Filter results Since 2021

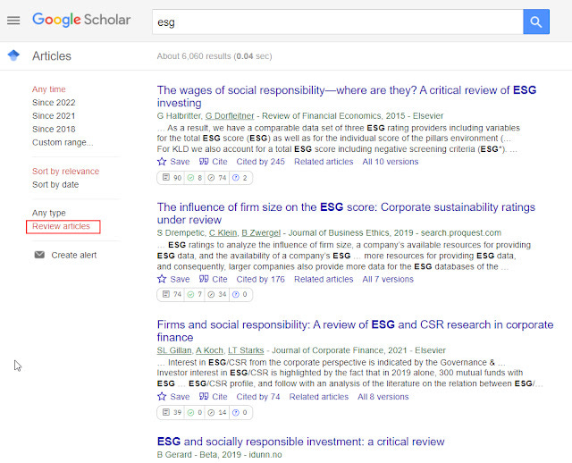(x=54, y=115)
